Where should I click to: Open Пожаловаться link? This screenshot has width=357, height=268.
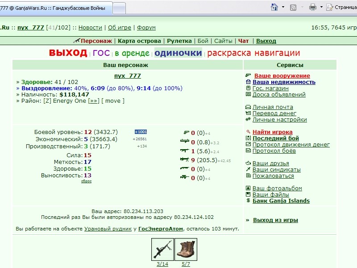273,176
